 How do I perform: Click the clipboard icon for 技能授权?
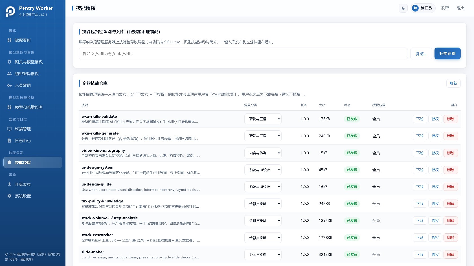pos(9,162)
